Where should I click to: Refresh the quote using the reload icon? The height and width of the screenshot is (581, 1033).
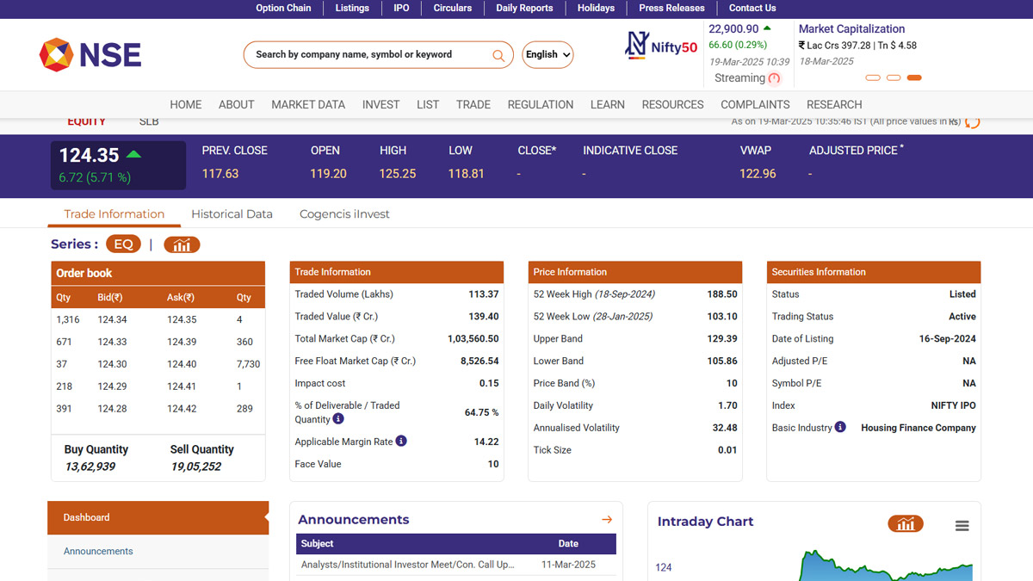(x=973, y=122)
